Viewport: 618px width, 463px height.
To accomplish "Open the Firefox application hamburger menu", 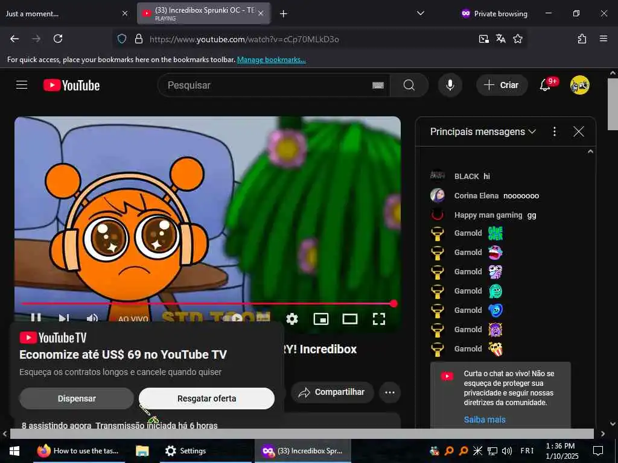I will click(603, 39).
